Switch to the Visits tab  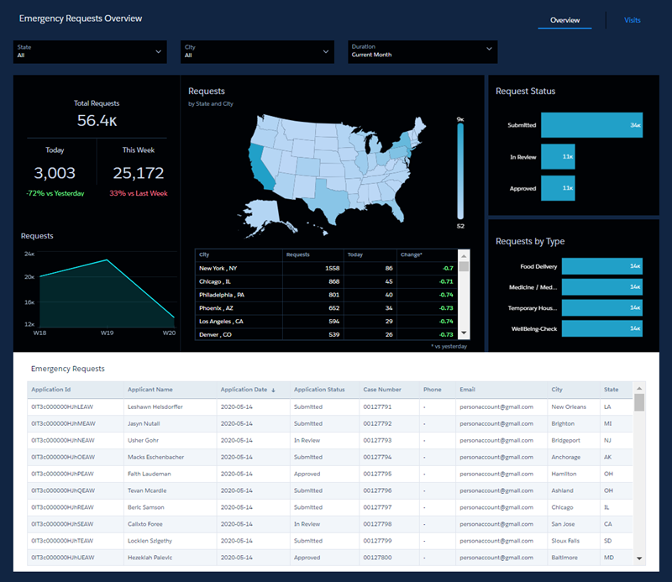click(x=632, y=19)
